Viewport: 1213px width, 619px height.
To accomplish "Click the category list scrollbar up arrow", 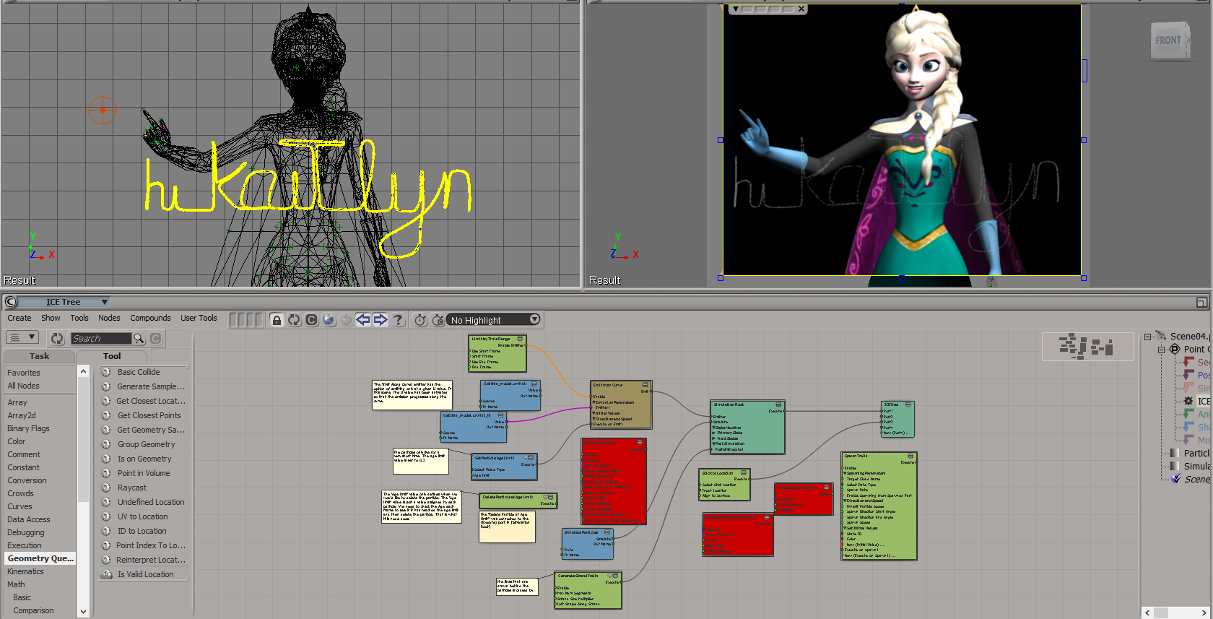I will click(x=83, y=371).
